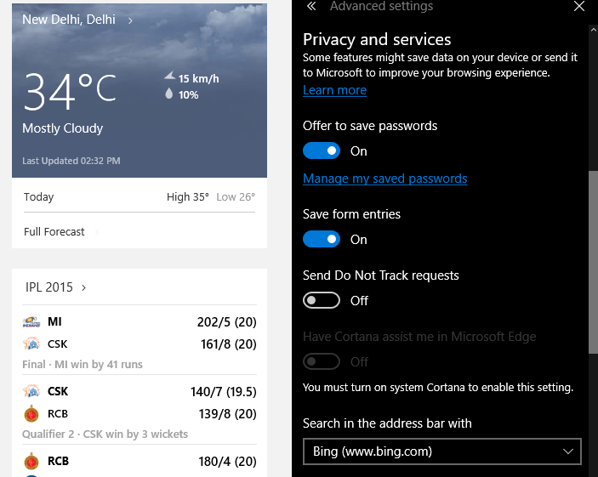Go back using the double-chevron icon
Viewport: 598px width, 477px height.
pyautogui.click(x=311, y=6)
